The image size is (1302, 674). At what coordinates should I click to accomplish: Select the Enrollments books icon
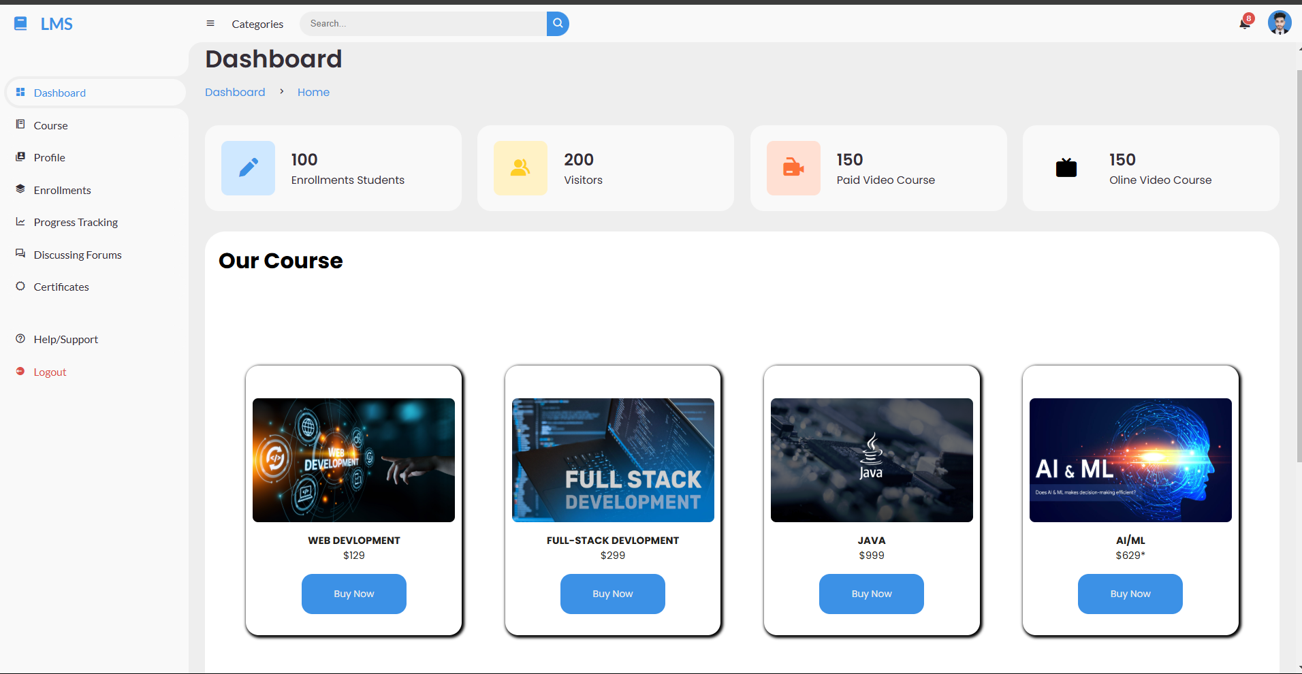(x=20, y=189)
